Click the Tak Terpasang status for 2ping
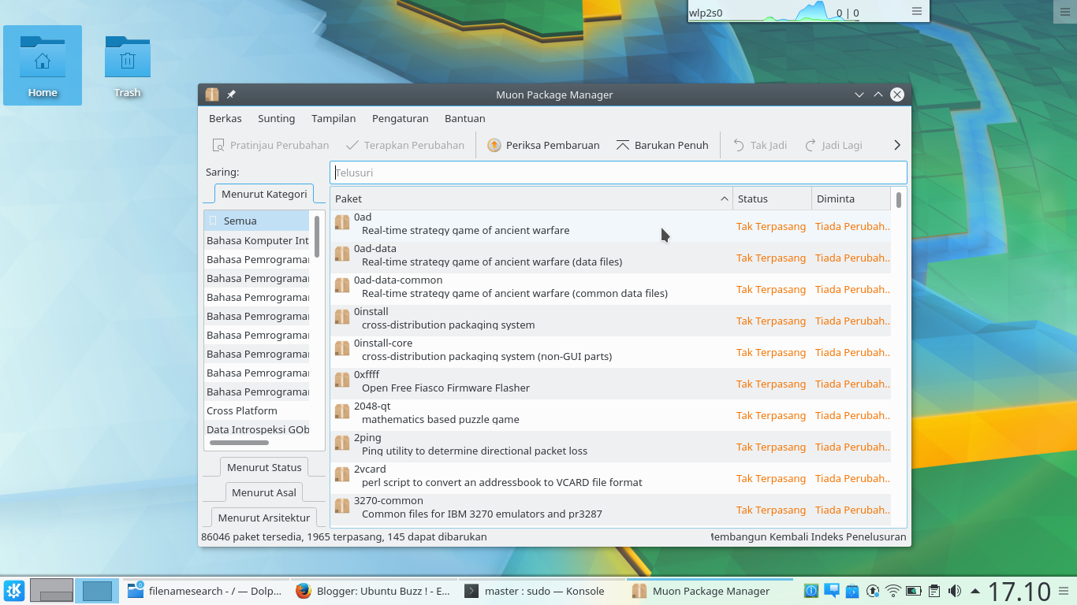 [x=771, y=447]
